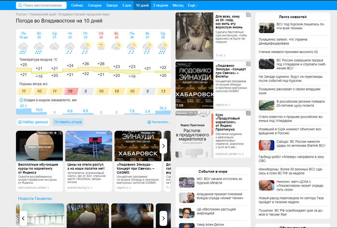Click the location search field

pos(41,5)
